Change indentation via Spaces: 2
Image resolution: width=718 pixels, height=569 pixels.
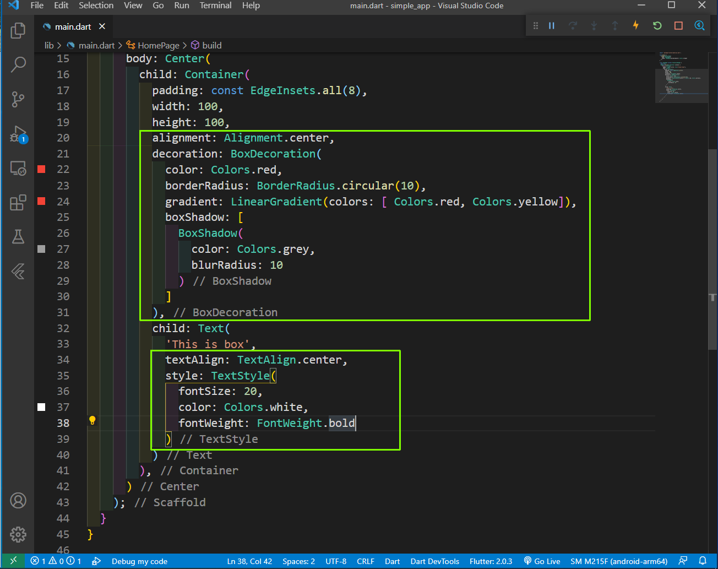coord(298,561)
